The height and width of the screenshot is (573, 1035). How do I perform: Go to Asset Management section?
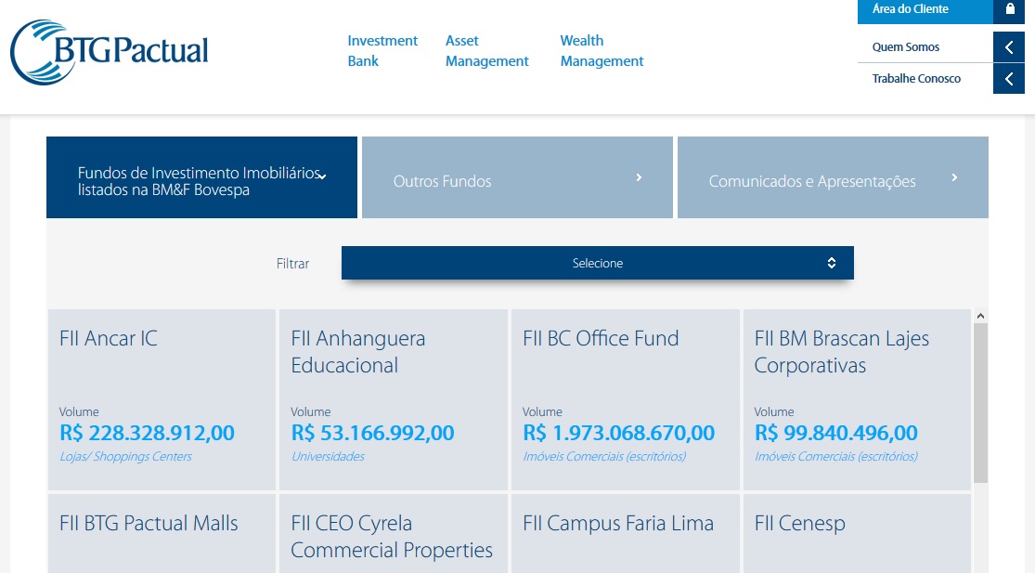click(x=486, y=51)
